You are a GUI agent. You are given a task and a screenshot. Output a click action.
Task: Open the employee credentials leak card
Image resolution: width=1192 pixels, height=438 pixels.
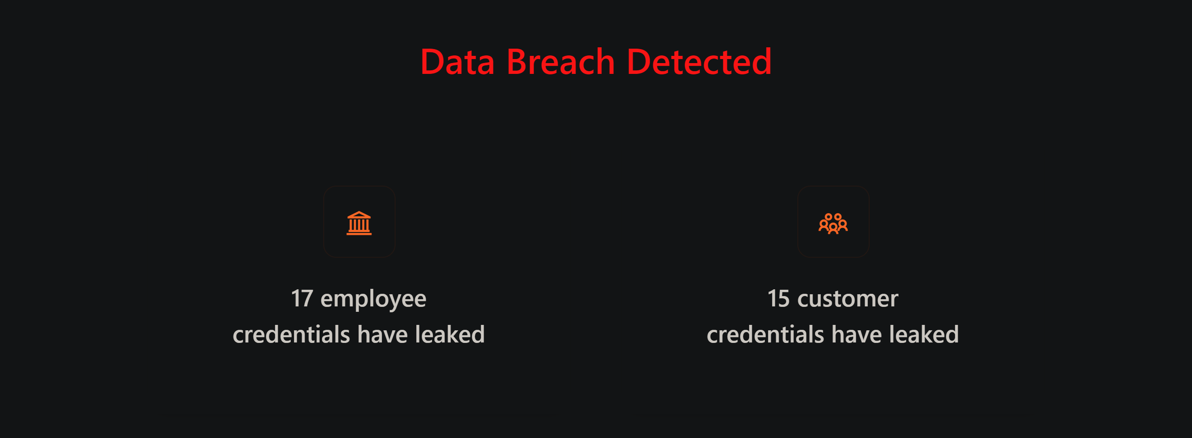tap(359, 267)
